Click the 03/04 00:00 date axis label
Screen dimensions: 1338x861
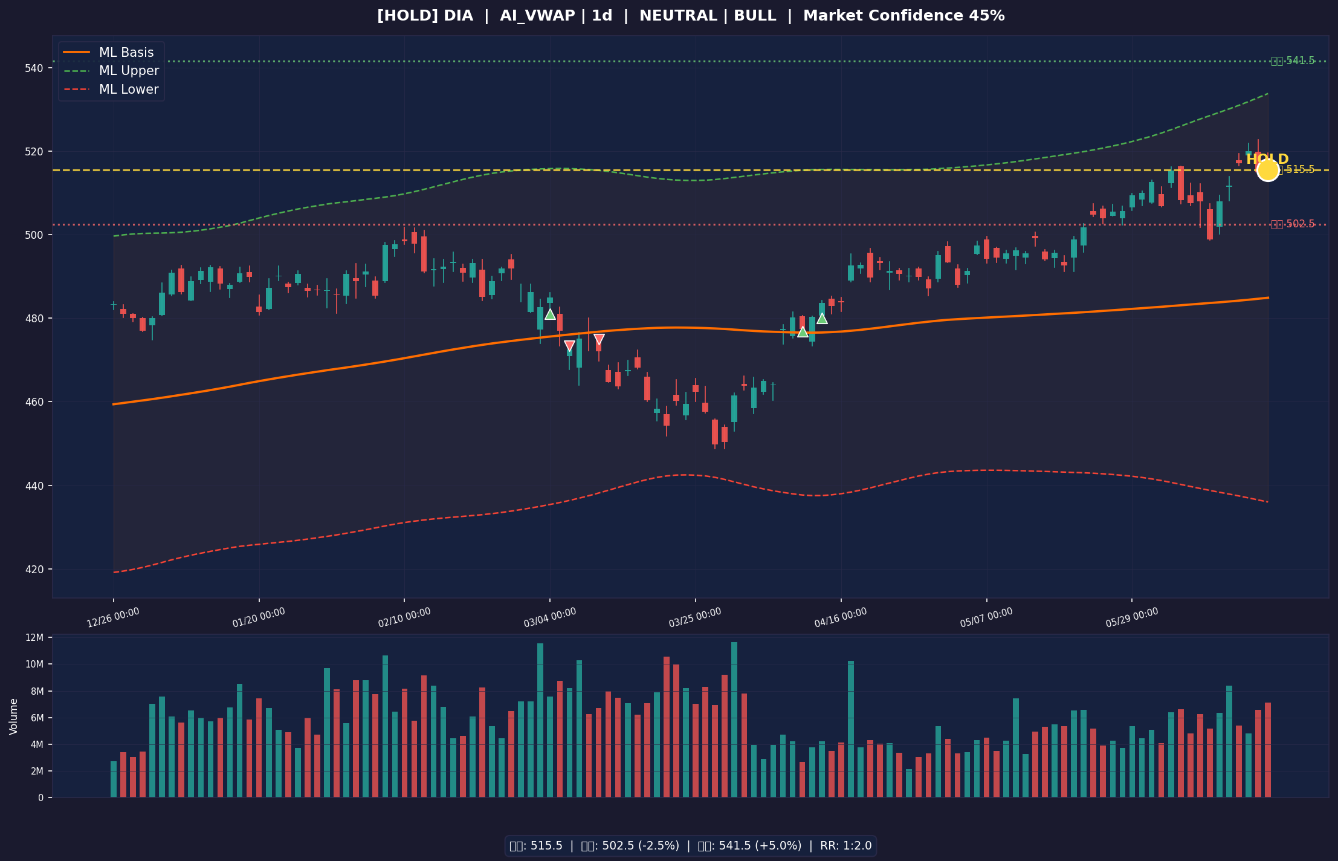[x=550, y=618]
